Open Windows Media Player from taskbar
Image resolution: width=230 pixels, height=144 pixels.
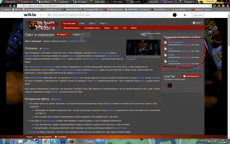[29, 141]
